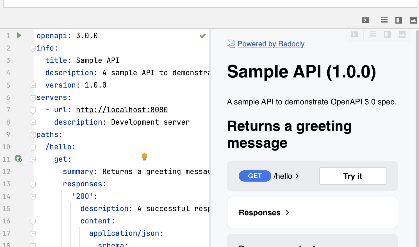
Task: Click the green inspection checkmark icon
Action: point(203,36)
